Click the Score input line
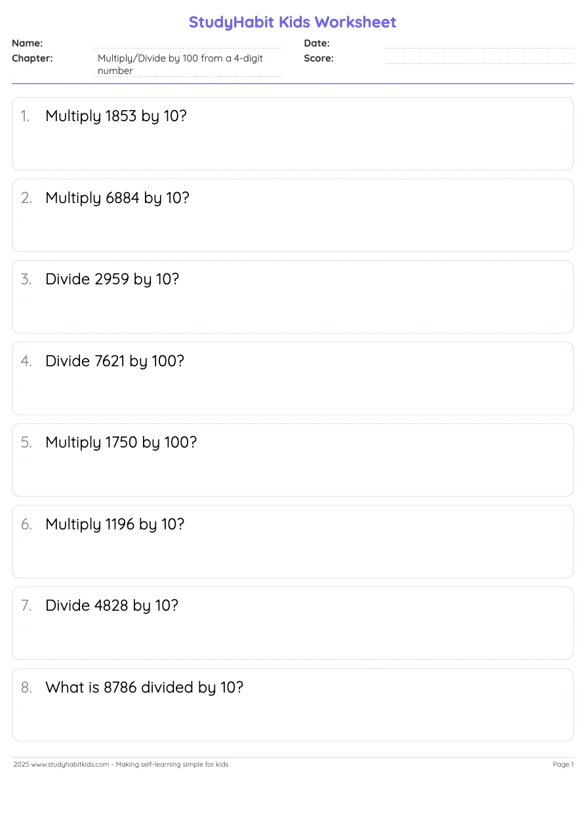The image size is (585, 827). point(479,59)
